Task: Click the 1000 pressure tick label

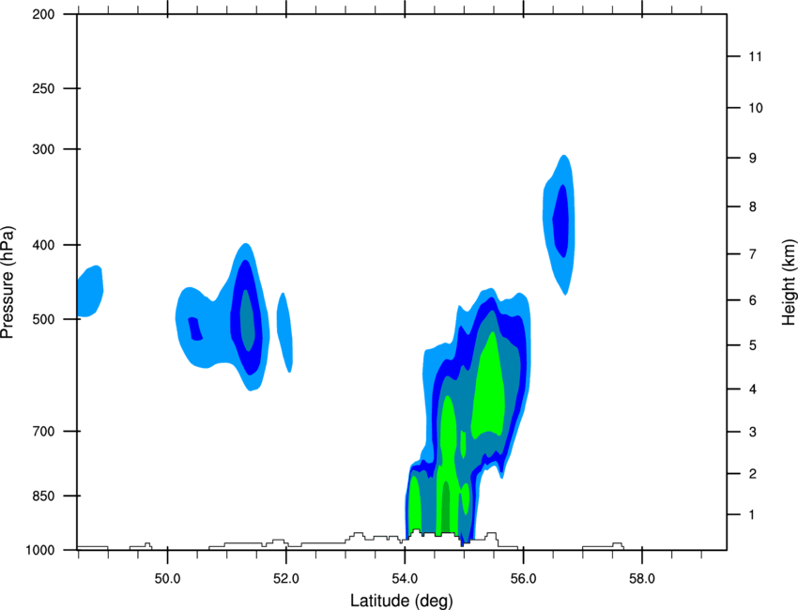Action: 40,551
